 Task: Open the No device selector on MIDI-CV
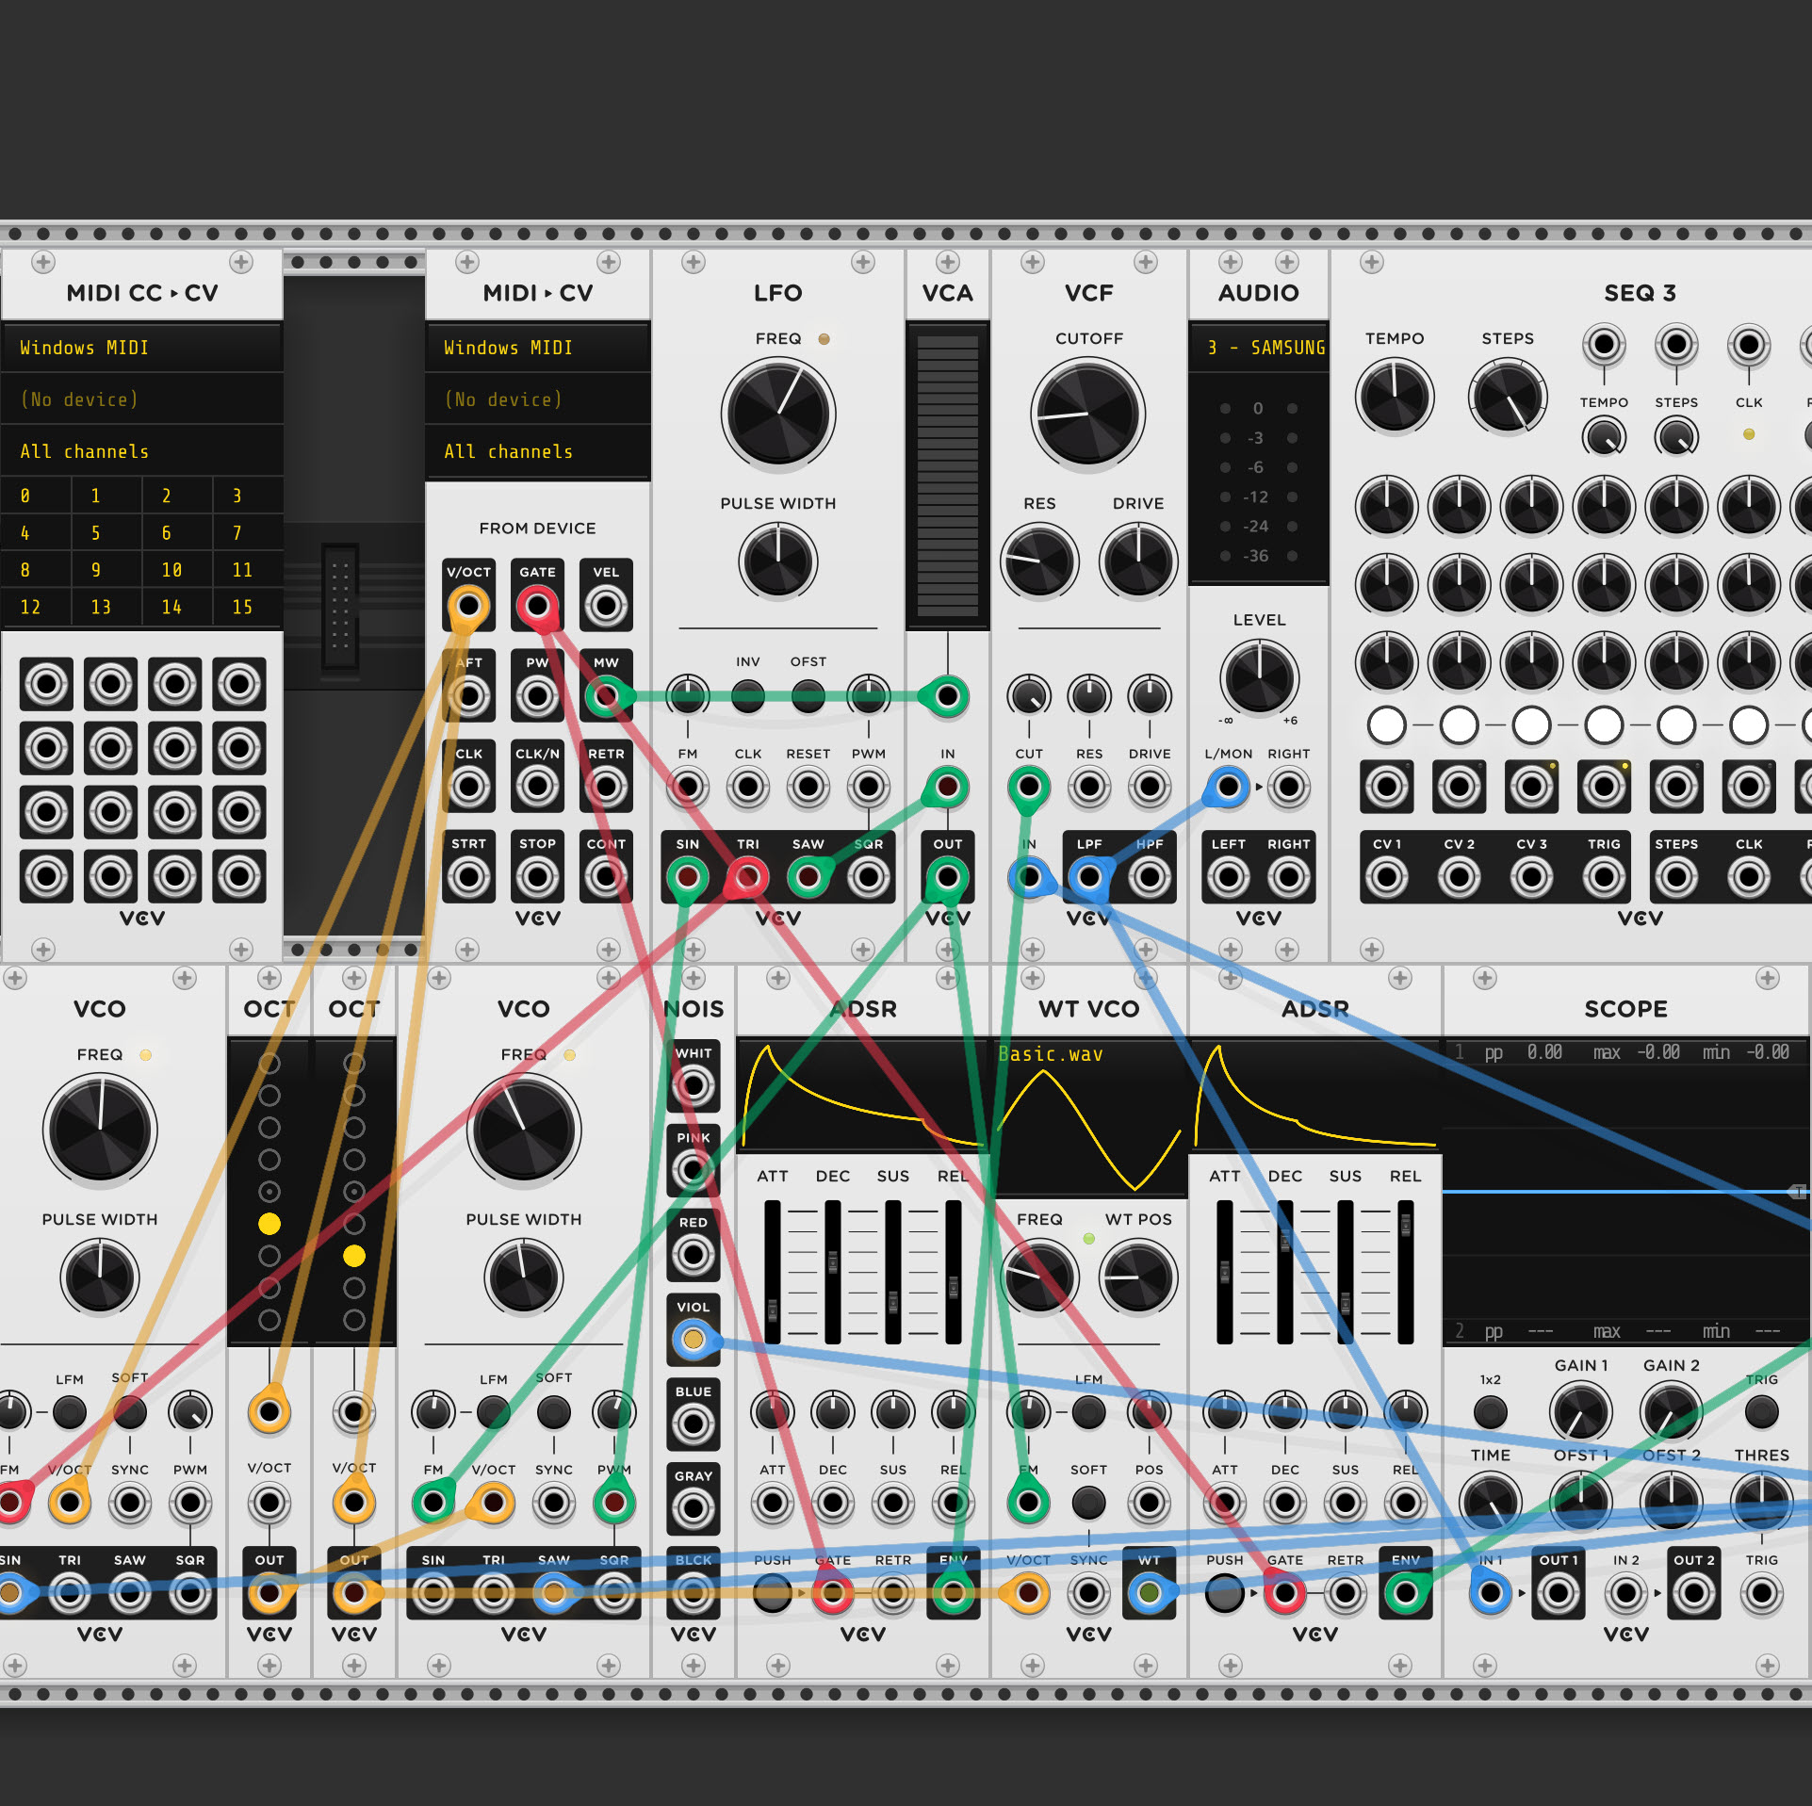point(537,399)
